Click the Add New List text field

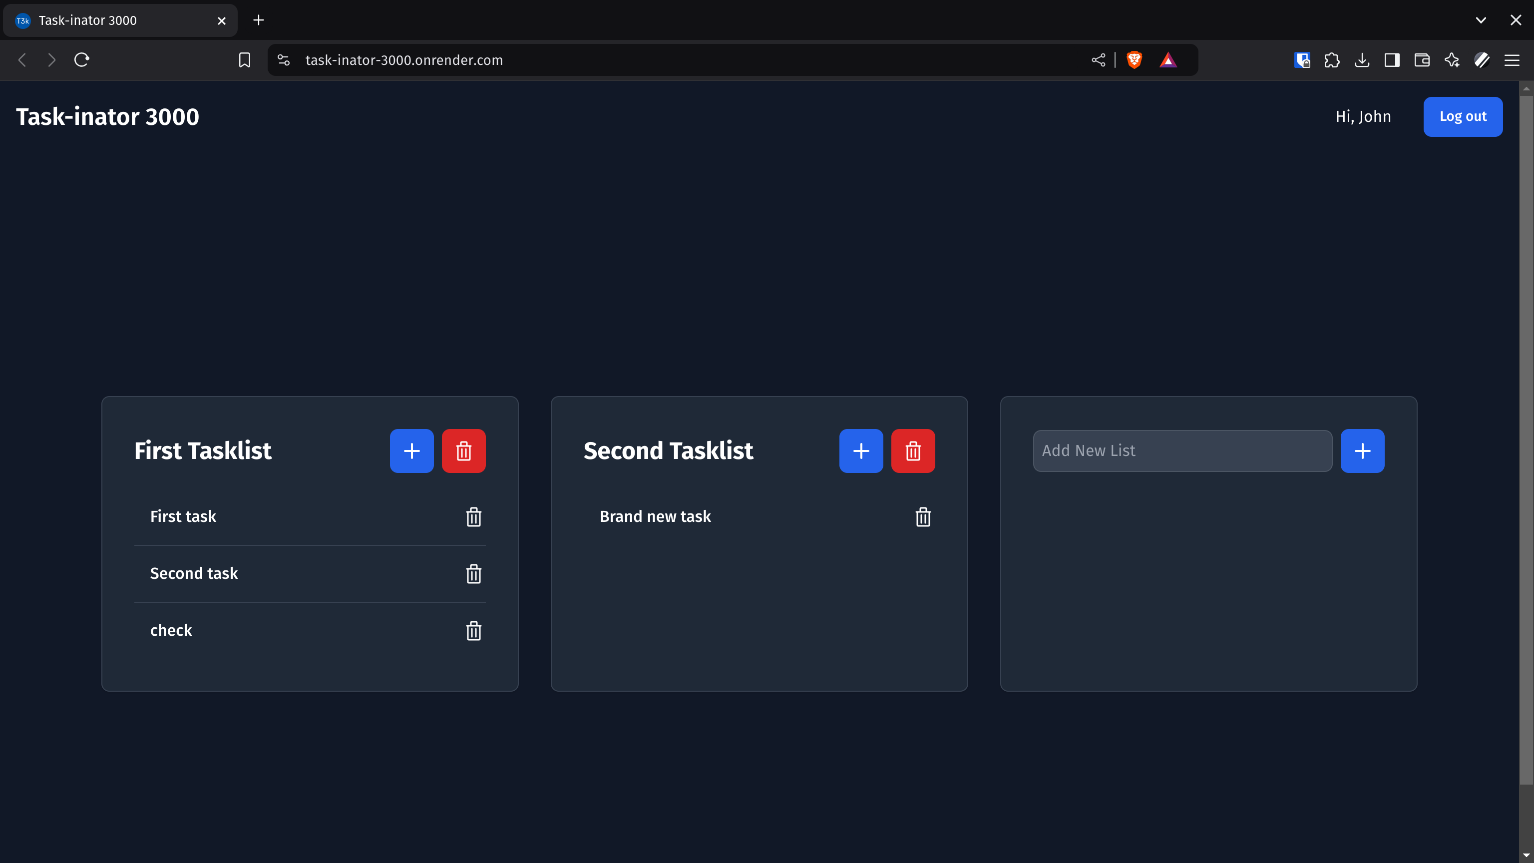(1182, 451)
